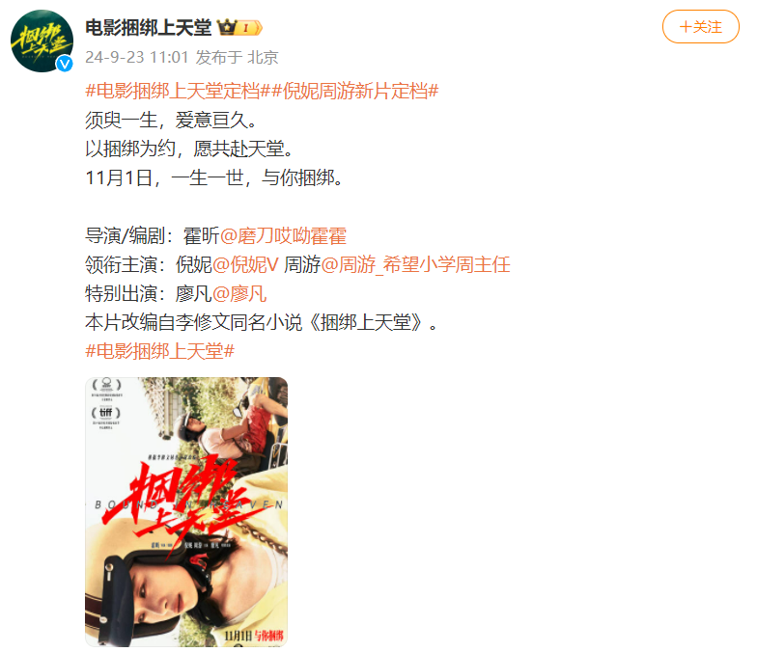The width and height of the screenshot is (757, 652).
Task: Click the post timestamp 24-9-23 11:01
Action: point(137,58)
